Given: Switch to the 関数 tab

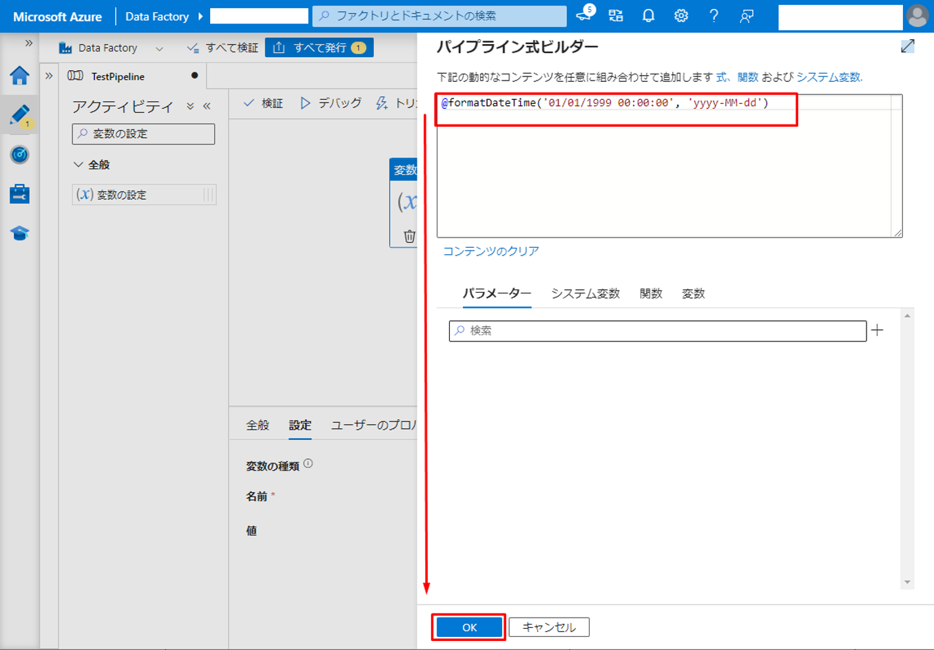Looking at the screenshot, I should coord(650,293).
